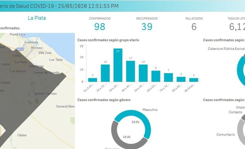The height and width of the screenshot is (149, 245).
Task: Select the 20 a 29 age bar
Action: pos(105,73)
